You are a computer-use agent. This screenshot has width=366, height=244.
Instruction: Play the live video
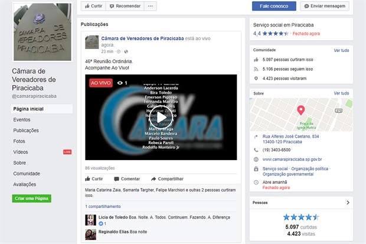(161, 118)
